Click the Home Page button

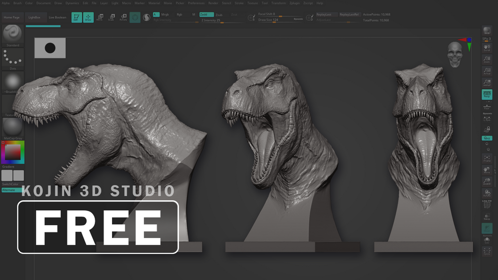click(x=12, y=17)
